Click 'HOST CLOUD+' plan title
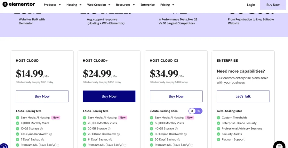This screenshot has height=148, width=288. 95,61
